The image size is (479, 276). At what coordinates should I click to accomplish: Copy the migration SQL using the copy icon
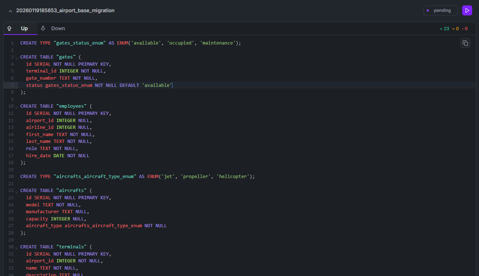[465, 43]
